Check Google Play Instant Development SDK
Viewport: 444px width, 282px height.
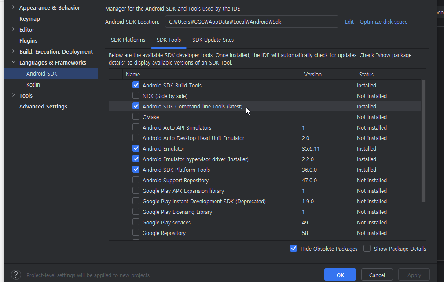(x=136, y=201)
